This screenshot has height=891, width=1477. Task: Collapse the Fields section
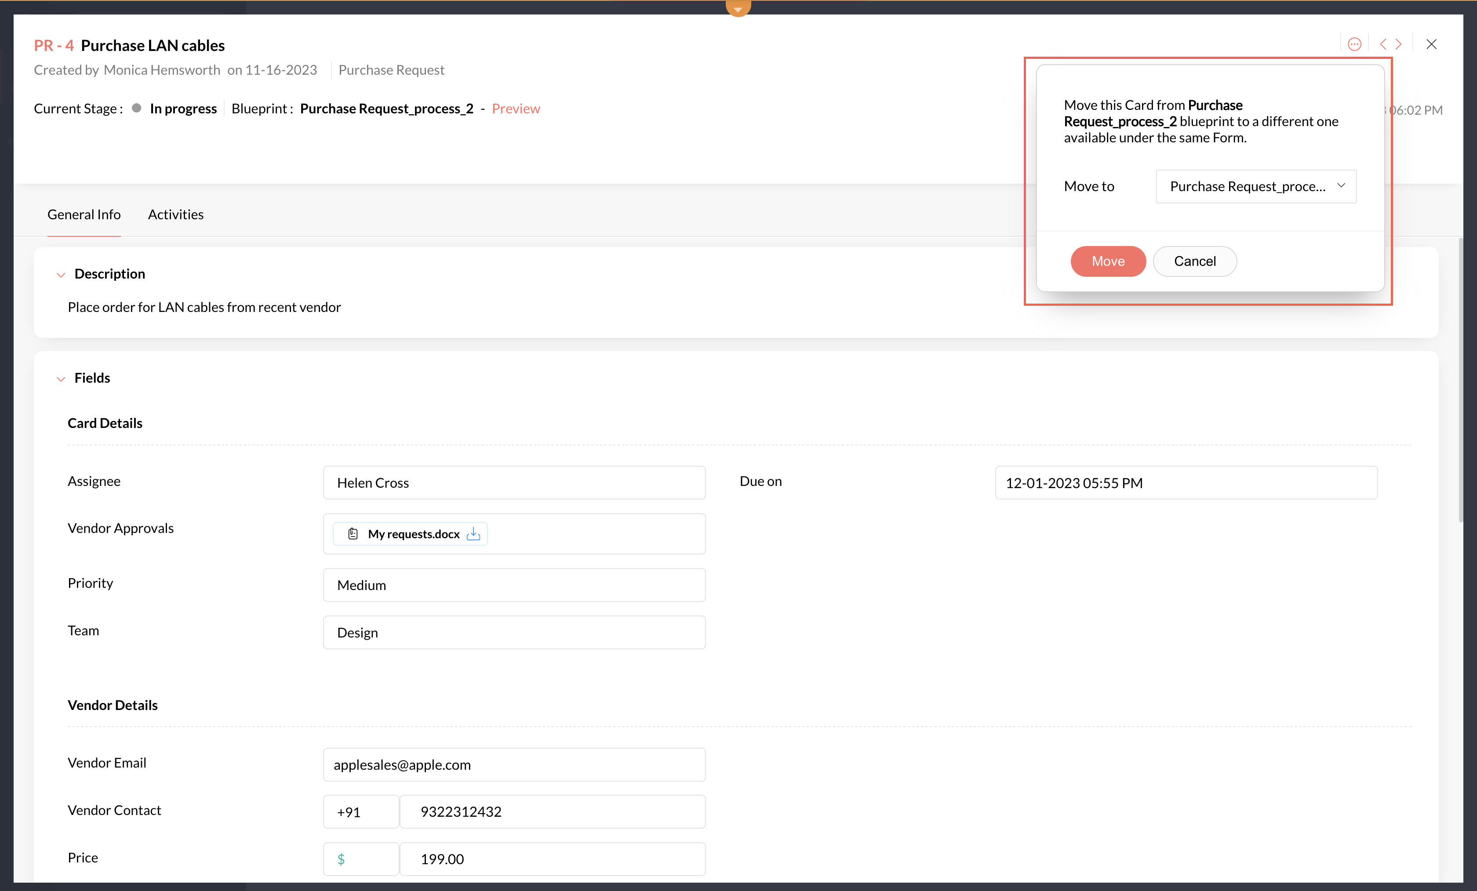61,379
